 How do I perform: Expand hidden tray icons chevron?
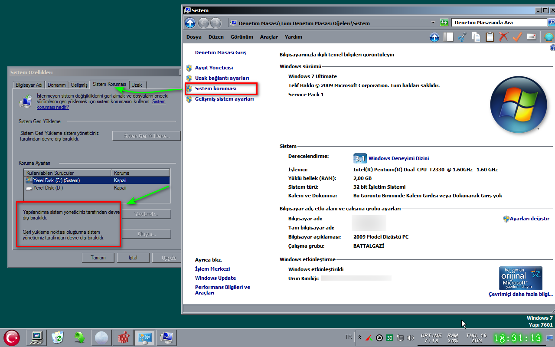pyautogui.click(x=359, y=337)
